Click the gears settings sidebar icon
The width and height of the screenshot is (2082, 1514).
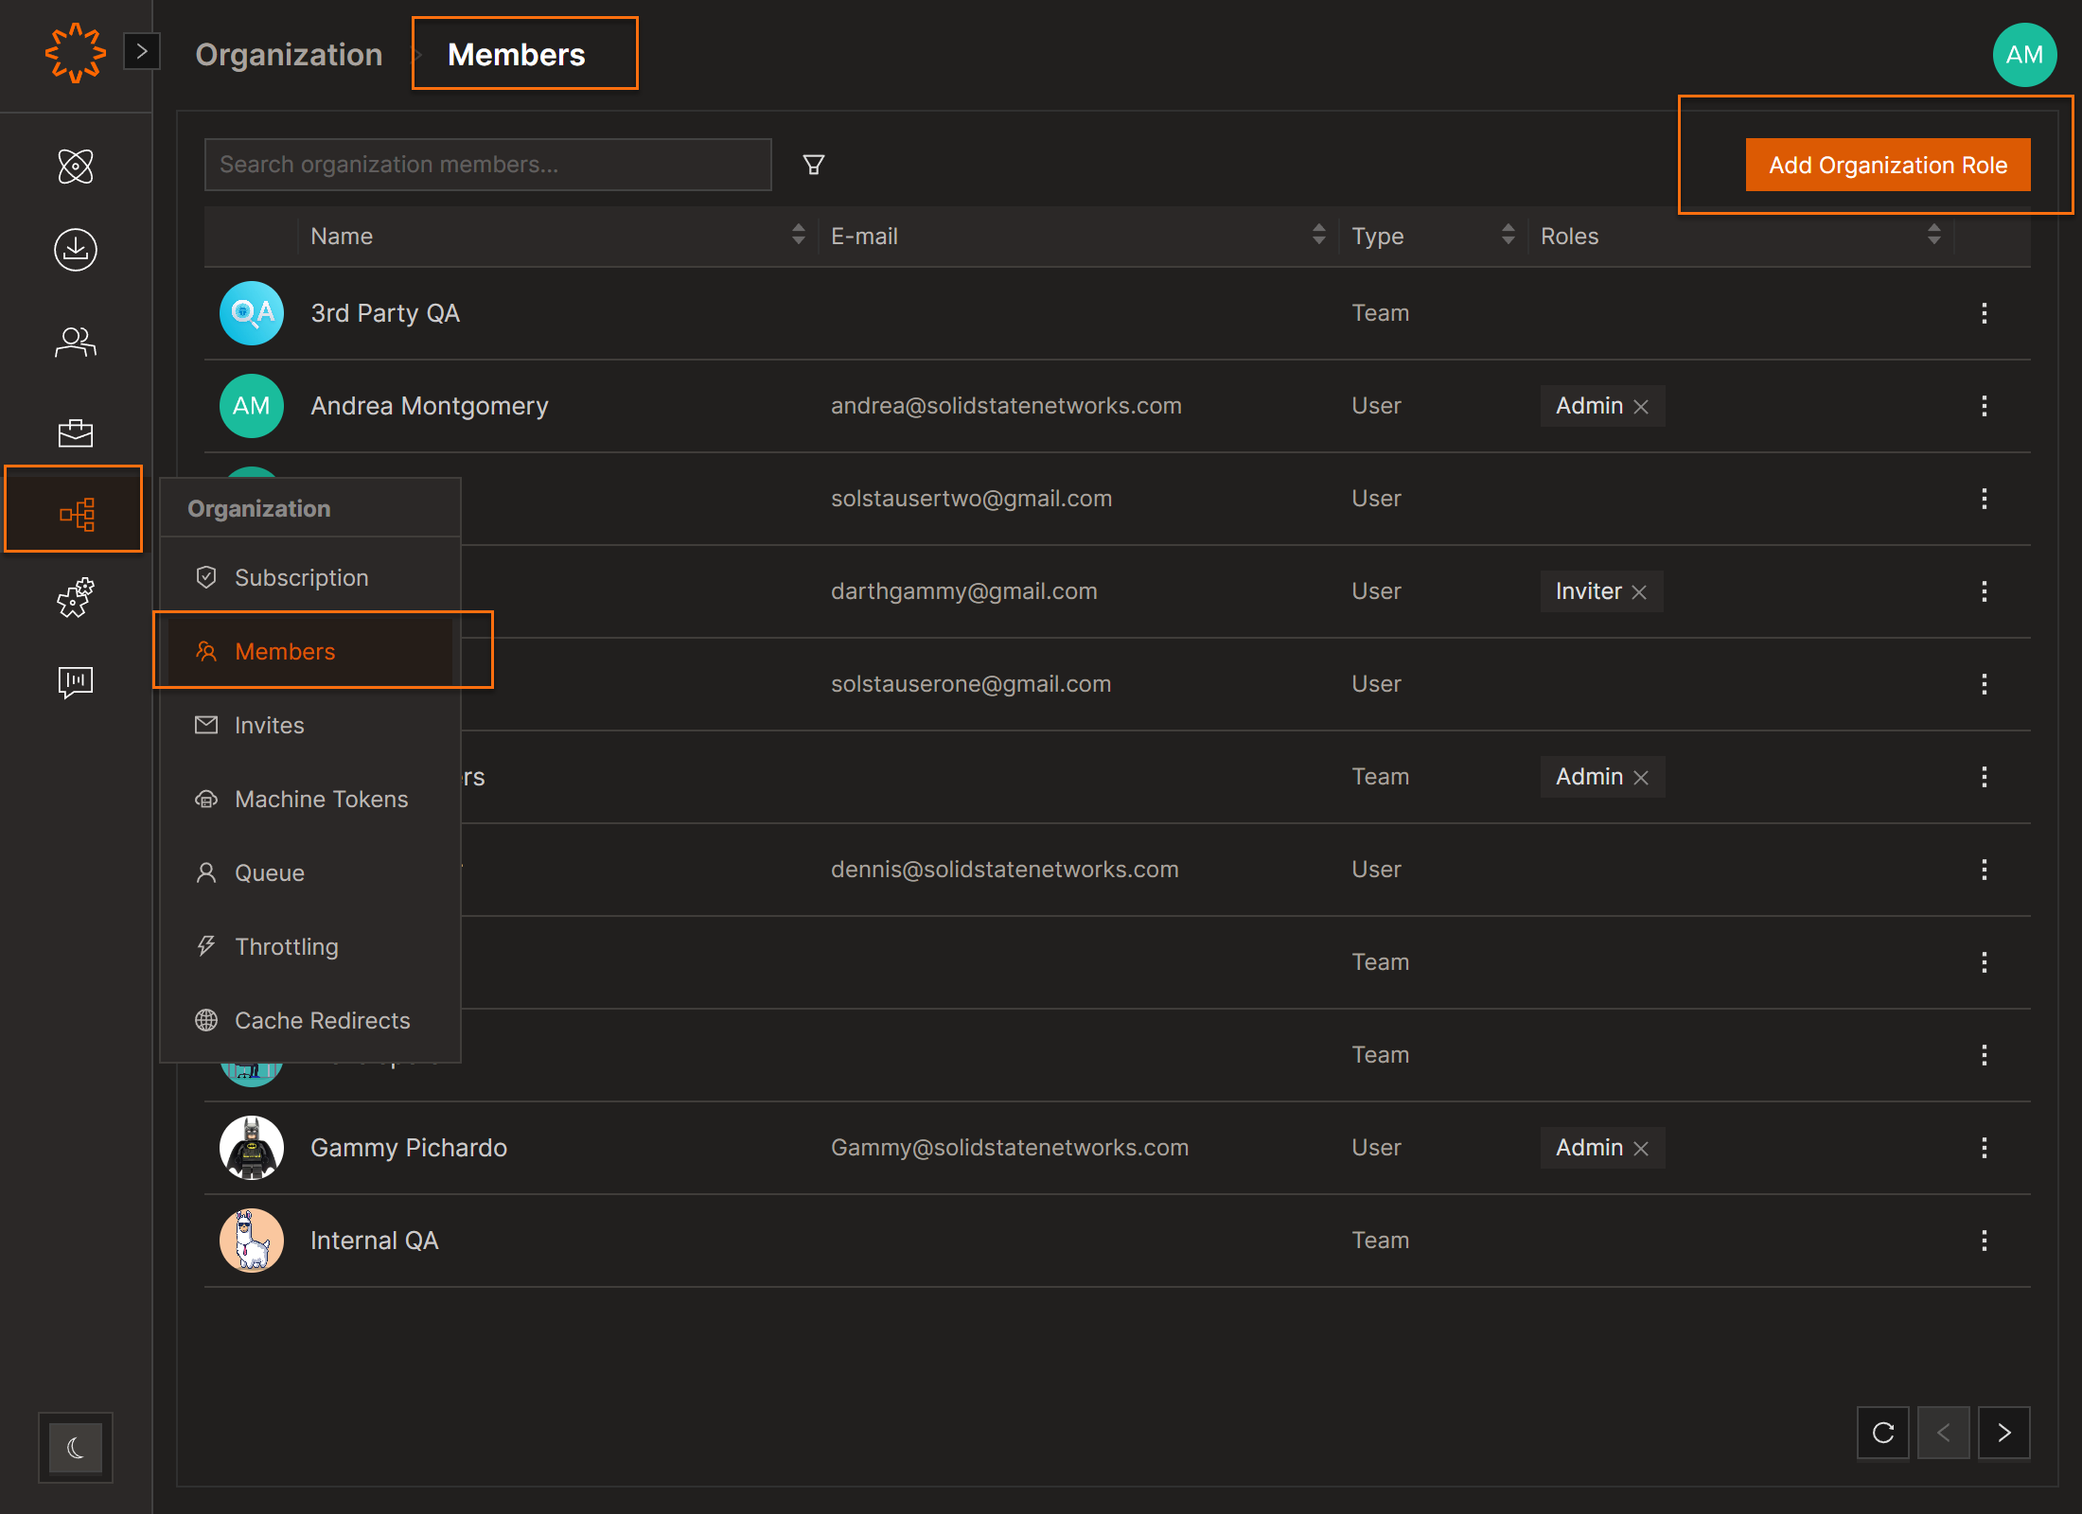(76, 598)
